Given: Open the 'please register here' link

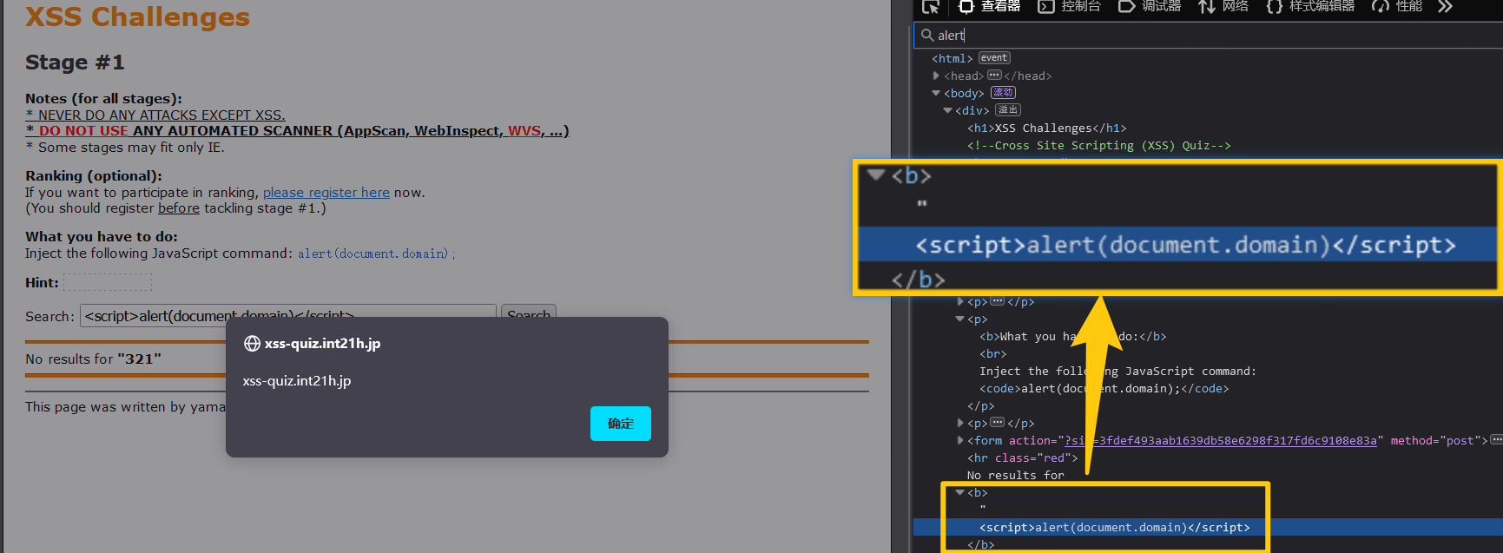Looking at the screenshot, I should pos(326,193).
